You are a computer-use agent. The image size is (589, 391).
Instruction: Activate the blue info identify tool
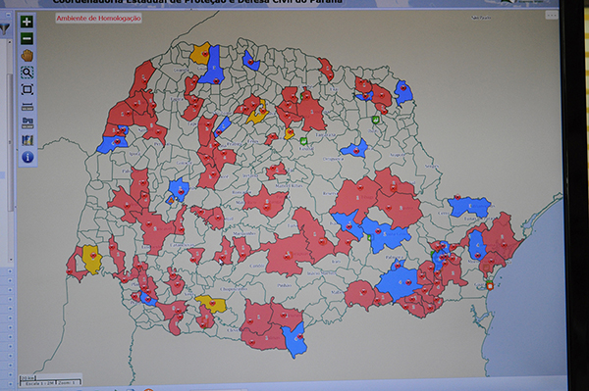point(27,157)
